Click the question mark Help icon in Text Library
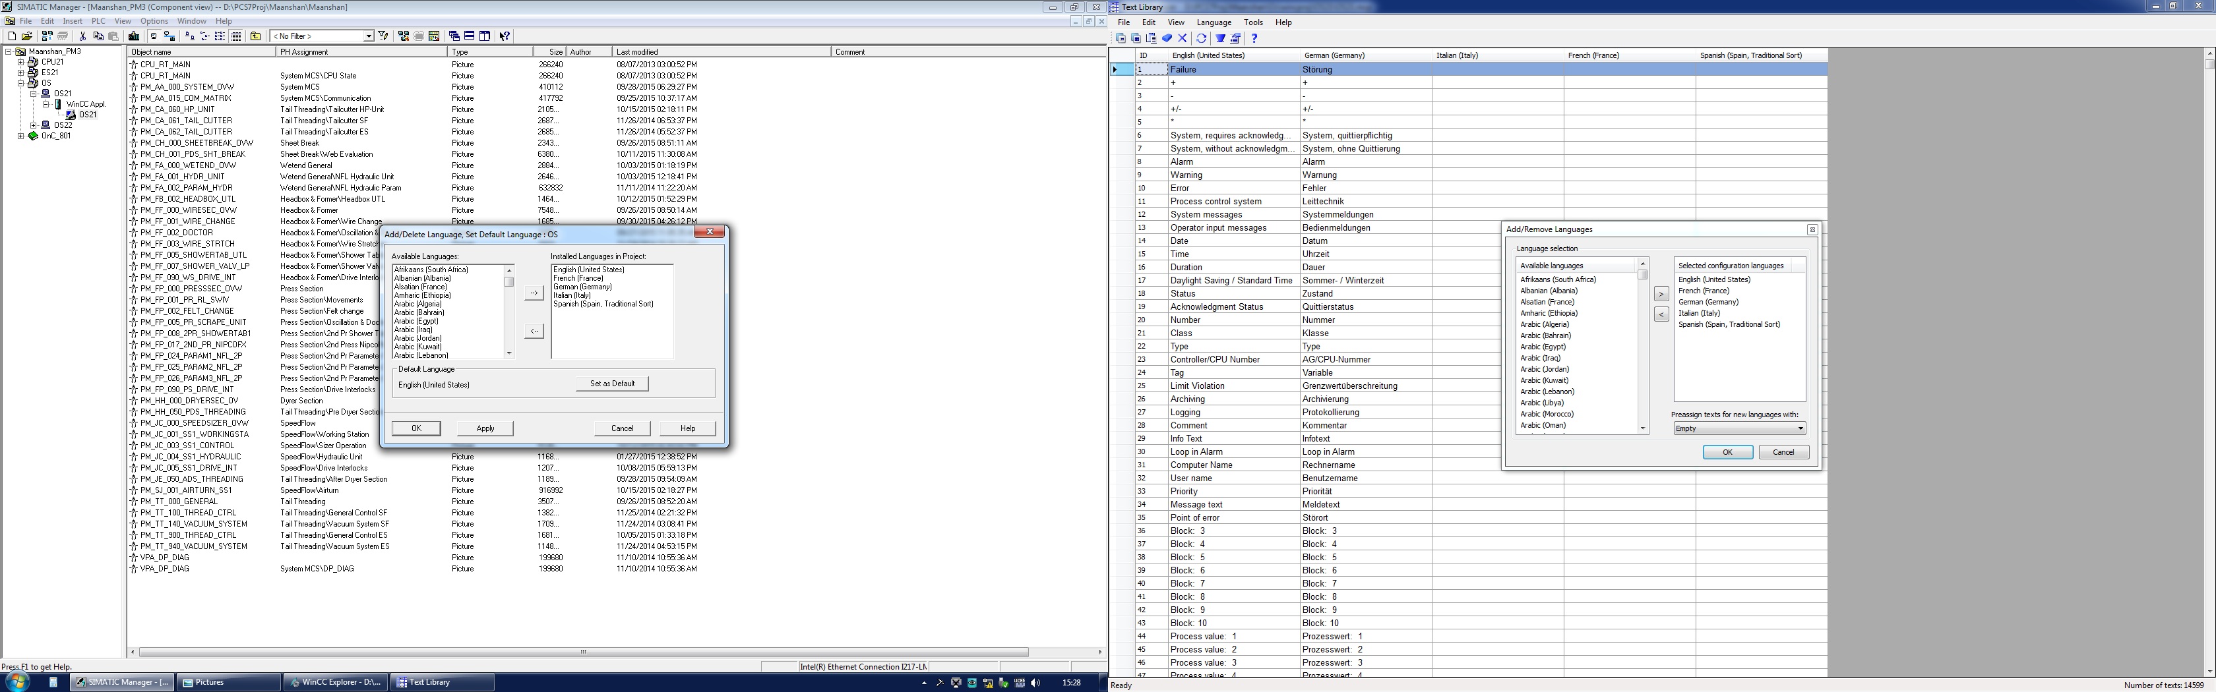 click(1254, 38)
